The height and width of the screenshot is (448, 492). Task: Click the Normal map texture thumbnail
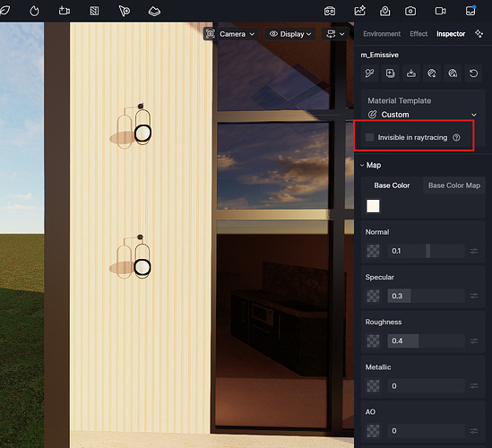[x=373, y=251]
